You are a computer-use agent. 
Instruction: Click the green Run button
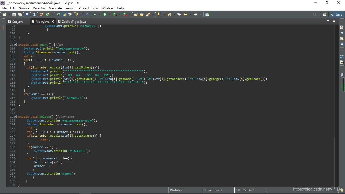tap(105, 14)
